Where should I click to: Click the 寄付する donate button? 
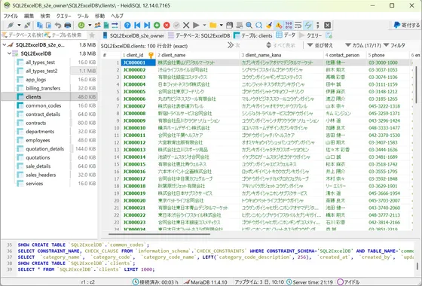[x=406, y=26]
